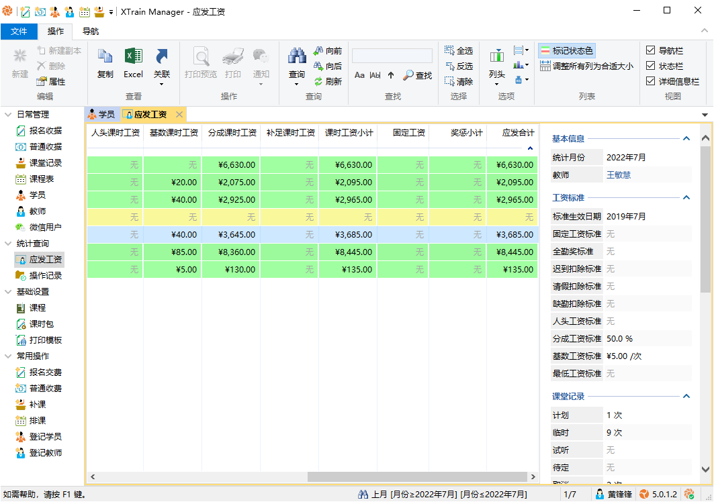
Task: Collapse the 基本信息 section
Action: pos(686,138)
